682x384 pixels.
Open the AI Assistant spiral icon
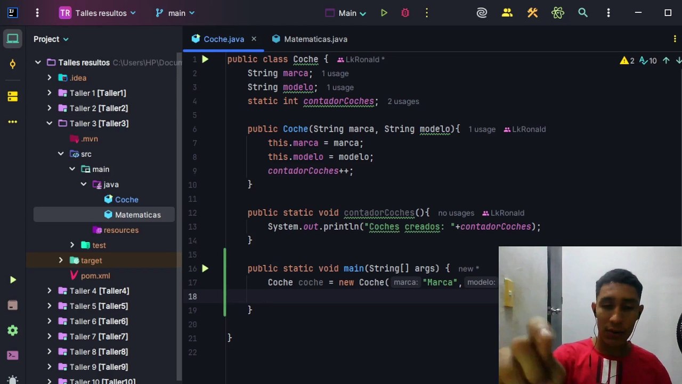pos(482,13)
